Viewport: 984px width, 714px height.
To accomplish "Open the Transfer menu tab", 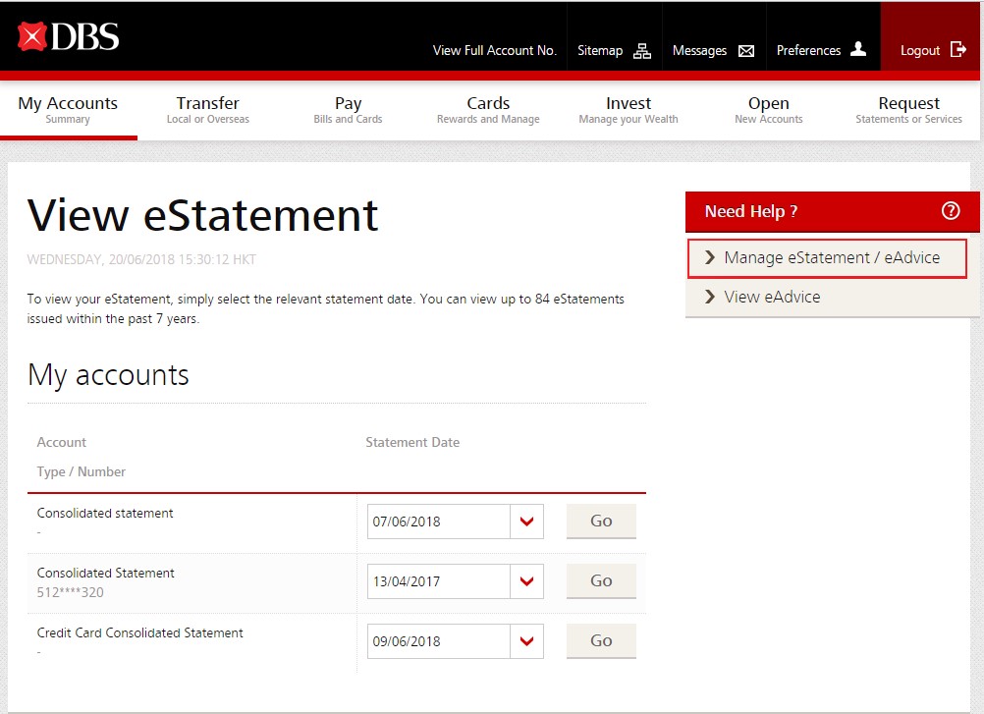I will point(208,110).
